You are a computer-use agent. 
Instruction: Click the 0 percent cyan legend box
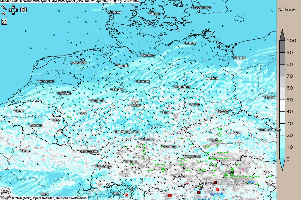click(282, 153)
